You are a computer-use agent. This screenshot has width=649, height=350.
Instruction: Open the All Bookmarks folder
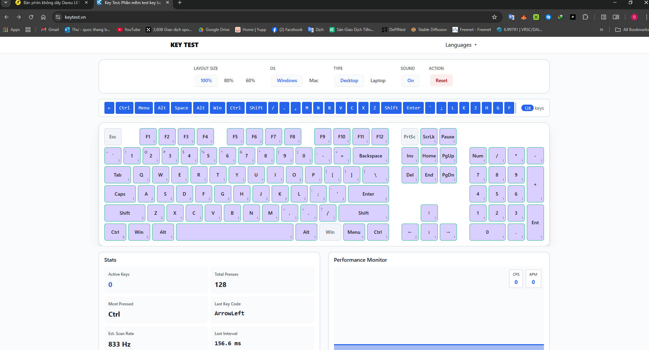pyautogui.click(x=632, y=30)
